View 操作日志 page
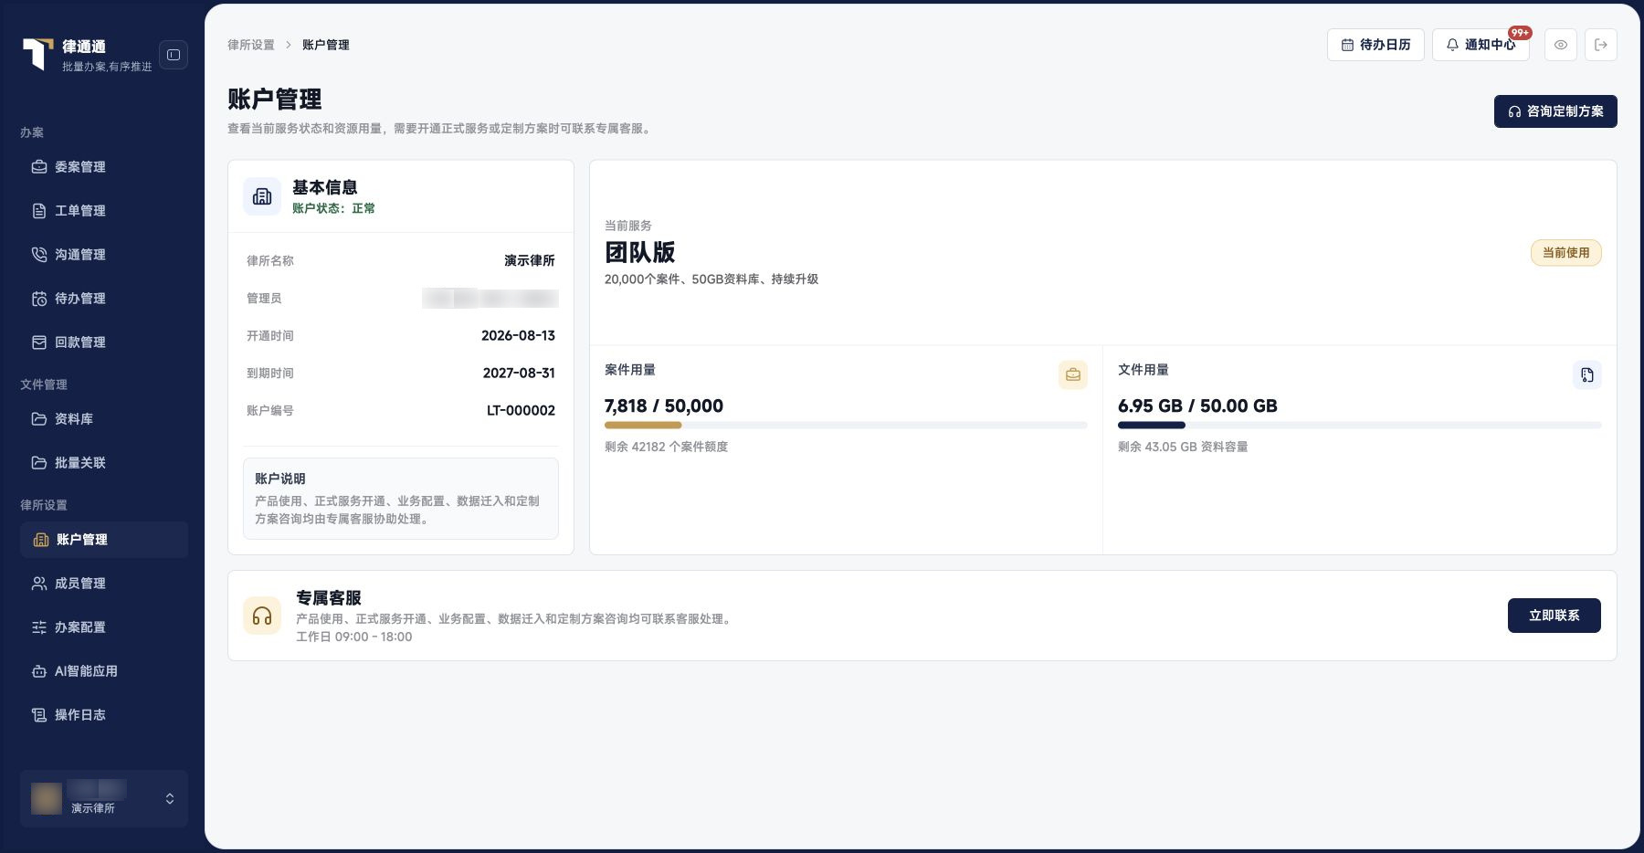Screen dimensions: 1644x853 click(x=104, y=715)
